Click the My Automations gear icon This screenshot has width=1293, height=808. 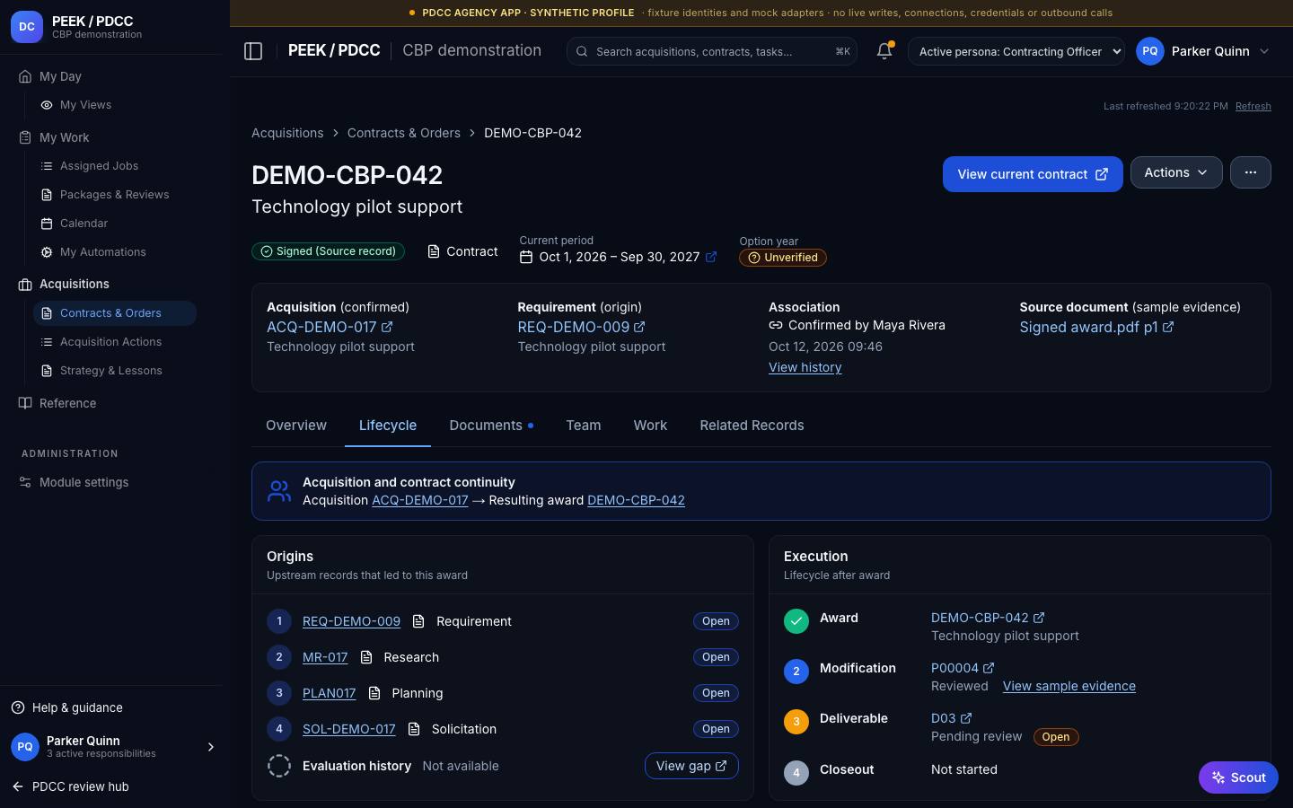click(x=47, y=252)
